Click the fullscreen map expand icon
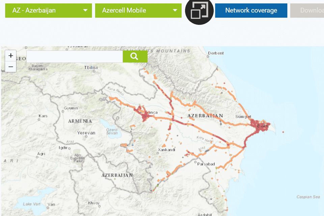This screenshot has height=216, width=324. tap(199, 10)
